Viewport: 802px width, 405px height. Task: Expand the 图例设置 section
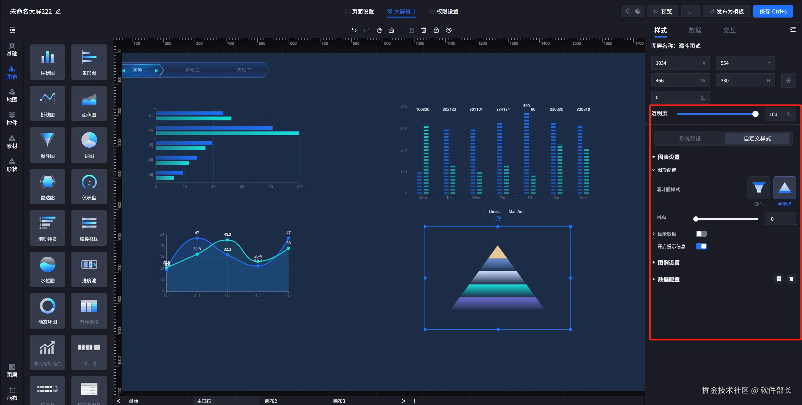(668, 263)
